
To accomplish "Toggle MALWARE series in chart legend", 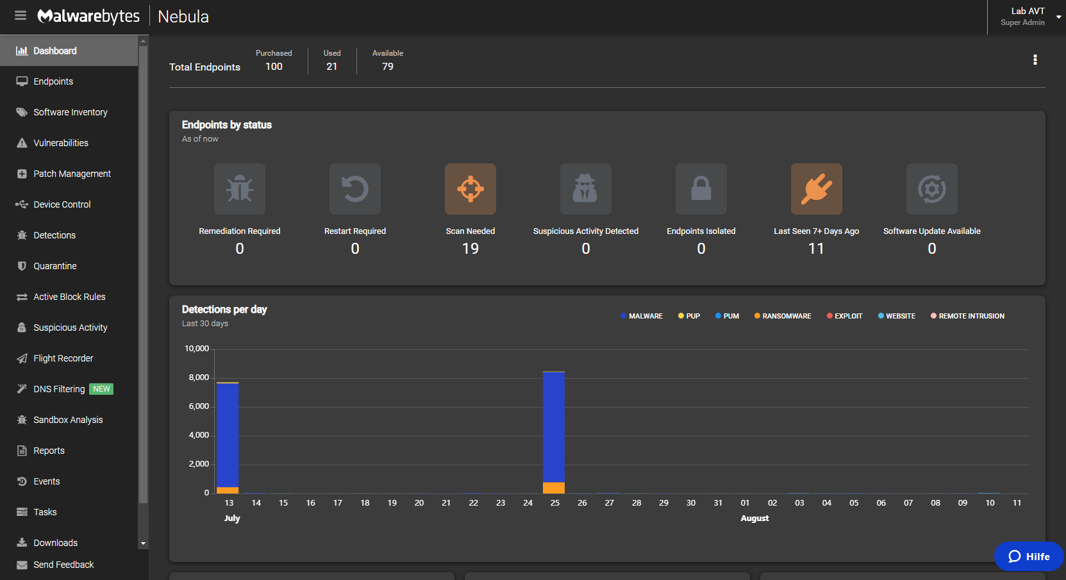I will pos(642,316).
